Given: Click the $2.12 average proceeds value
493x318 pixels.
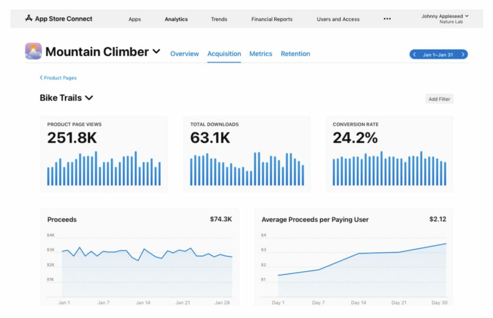Looking at the screenshot, I should click(438, 219).
